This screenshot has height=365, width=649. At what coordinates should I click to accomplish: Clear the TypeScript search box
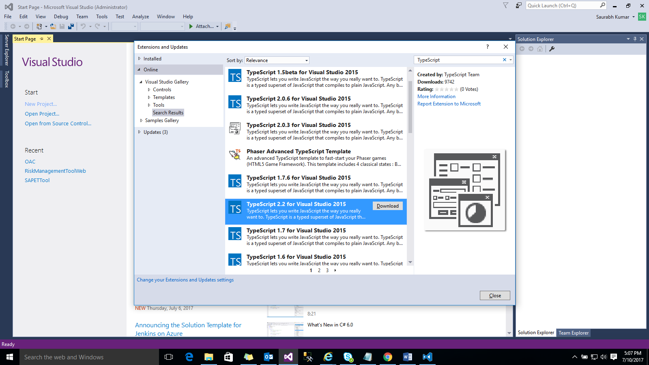click(x=504, y=60)
